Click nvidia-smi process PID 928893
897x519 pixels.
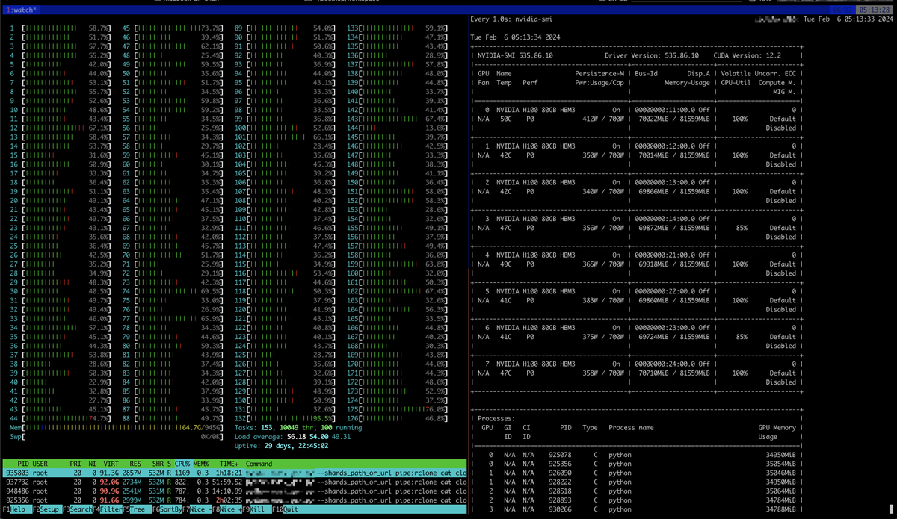[559, 500]
